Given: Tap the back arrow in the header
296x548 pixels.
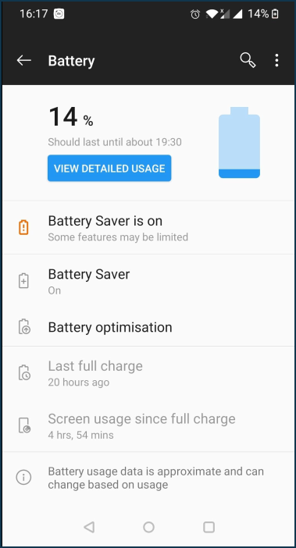Looking at the screenshot, I should (x=23, y=60).
